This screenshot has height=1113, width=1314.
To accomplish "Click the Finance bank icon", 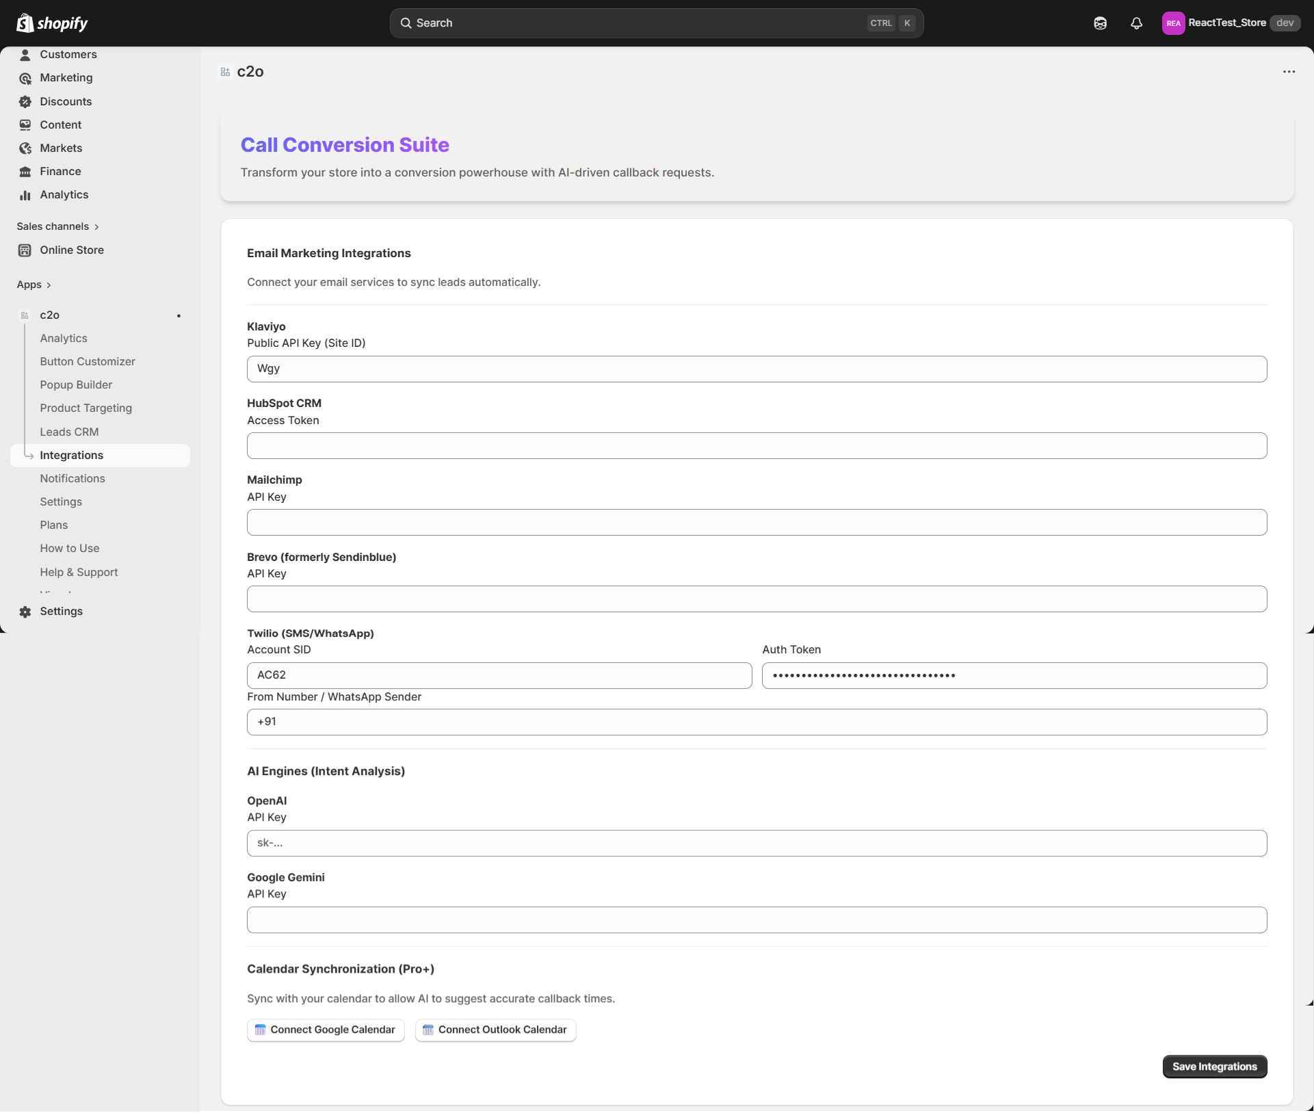I will click(25, 172).
